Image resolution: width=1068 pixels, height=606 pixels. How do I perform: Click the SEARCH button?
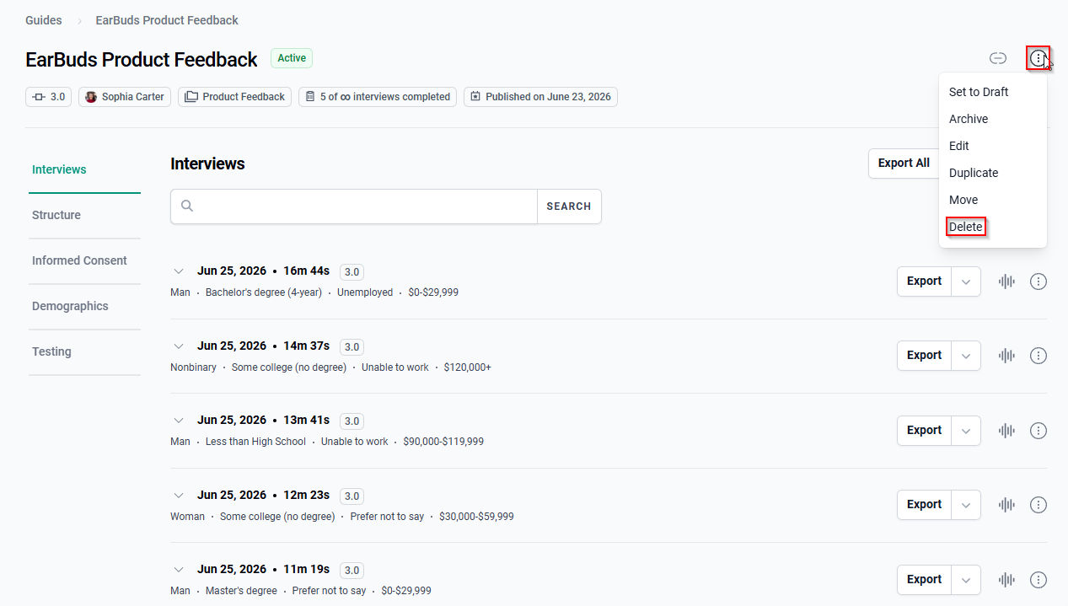(569, 206)
